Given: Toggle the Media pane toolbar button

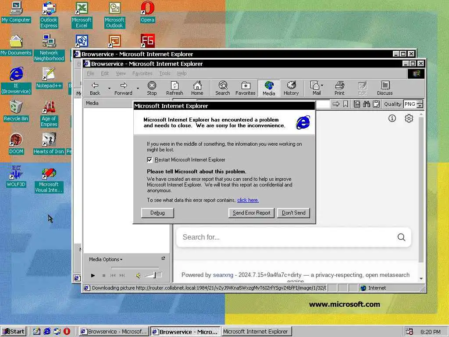Looking at the screenshot, I should point(269,88).
